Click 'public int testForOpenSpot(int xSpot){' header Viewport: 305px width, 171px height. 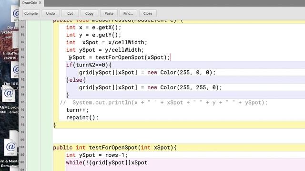pos(115,148)
